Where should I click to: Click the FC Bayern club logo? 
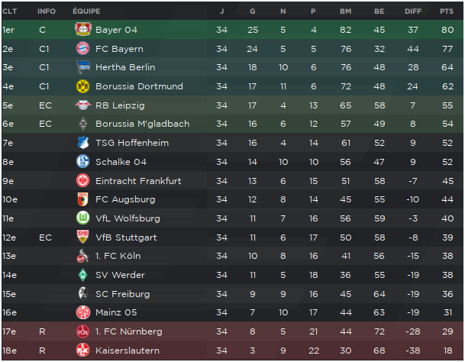click(82, 48)
